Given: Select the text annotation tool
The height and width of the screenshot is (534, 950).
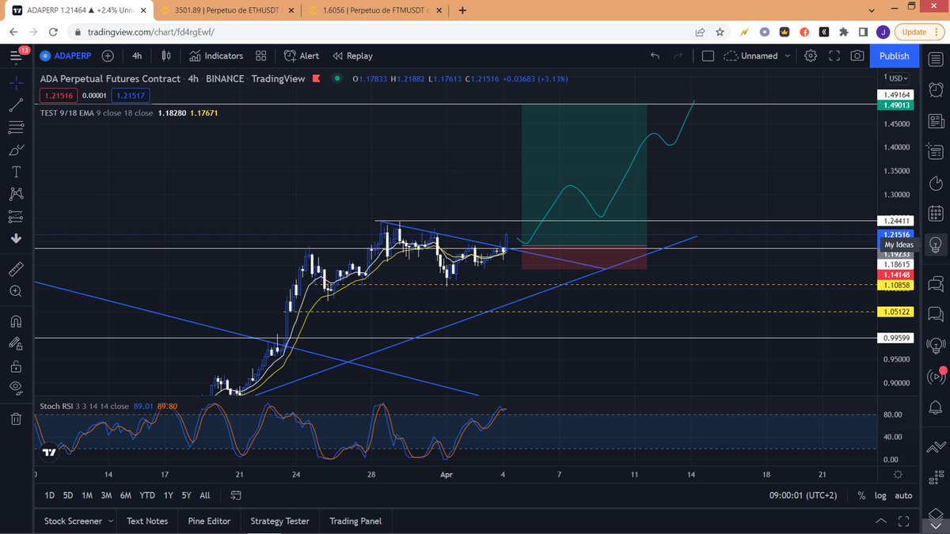Looking at the screenshot, I should (x=16, y=172).
